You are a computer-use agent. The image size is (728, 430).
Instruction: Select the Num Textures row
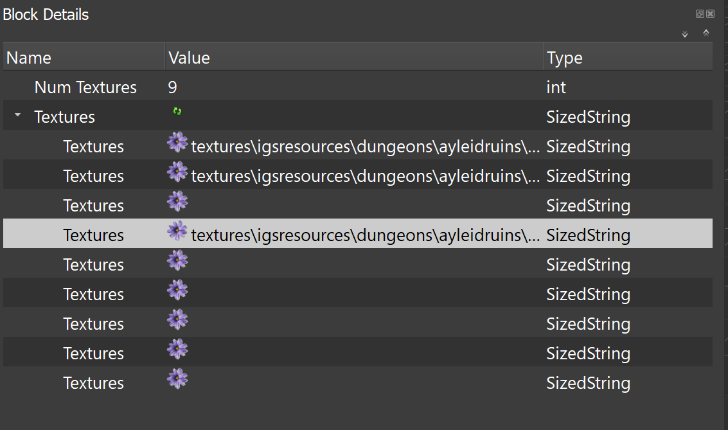(85, 87)
